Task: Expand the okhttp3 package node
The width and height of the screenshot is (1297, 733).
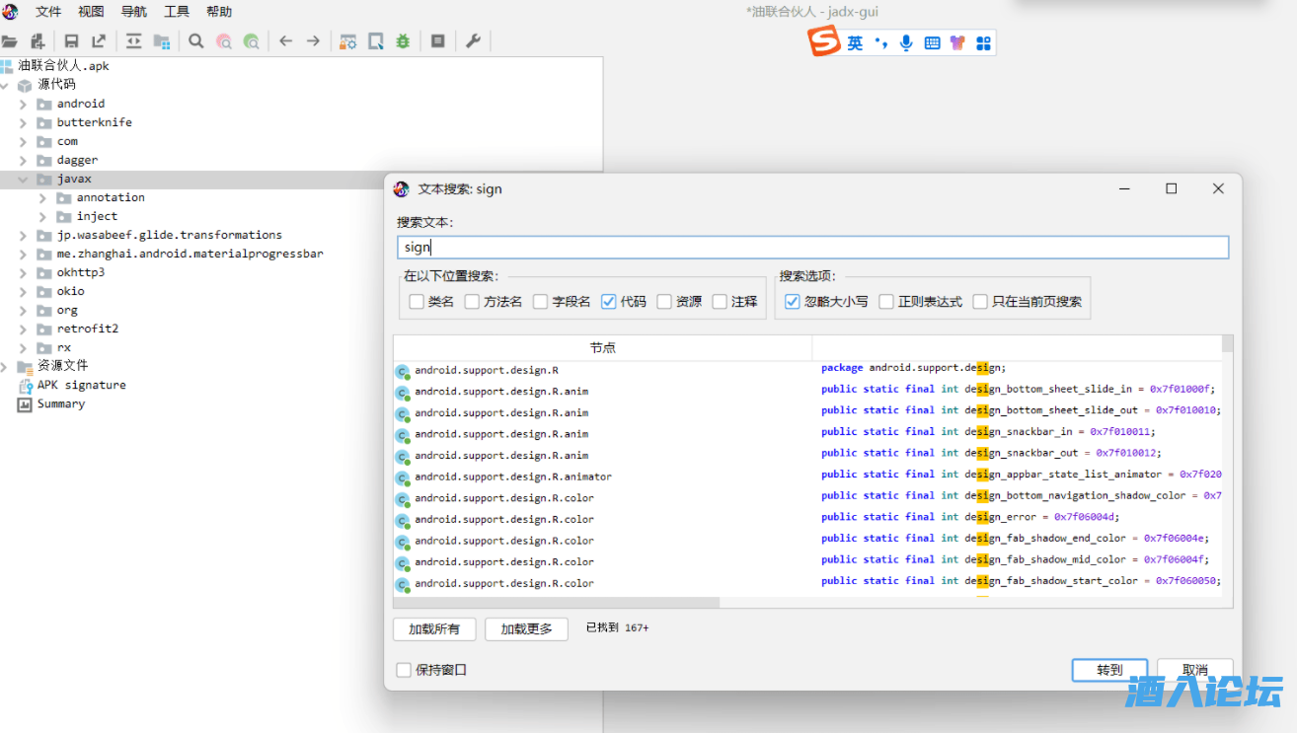Action: click(x=24, y=272)
